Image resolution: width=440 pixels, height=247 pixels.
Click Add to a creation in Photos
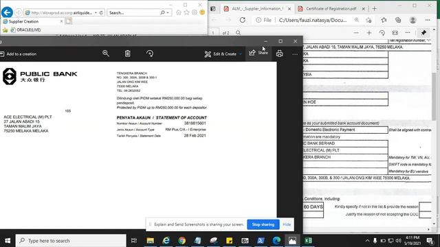19,54
